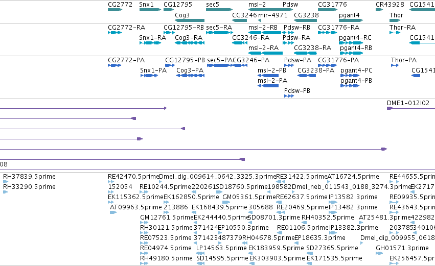Click the pgant4-PB protein label

coord(356,81)
